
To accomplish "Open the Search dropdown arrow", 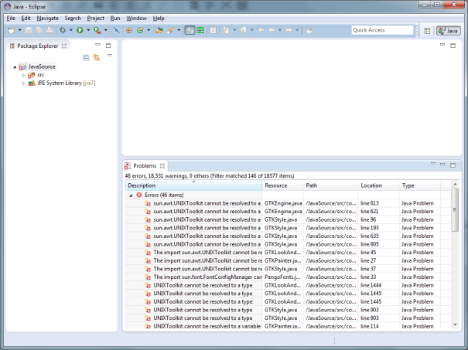I will (179, 30).
